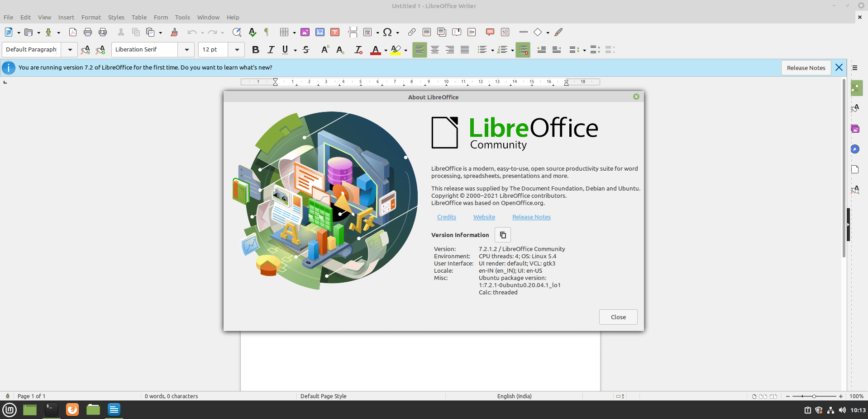Run the spelling check icon

tap(253, 32)
